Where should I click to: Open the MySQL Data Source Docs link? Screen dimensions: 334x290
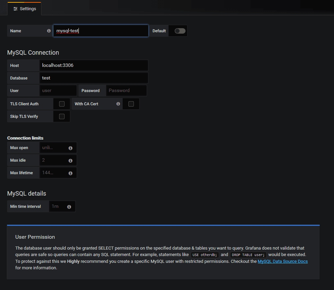point(283,261)
